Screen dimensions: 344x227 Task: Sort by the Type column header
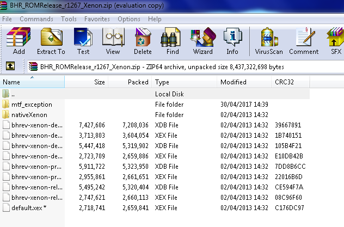click(x=185, y=82)
